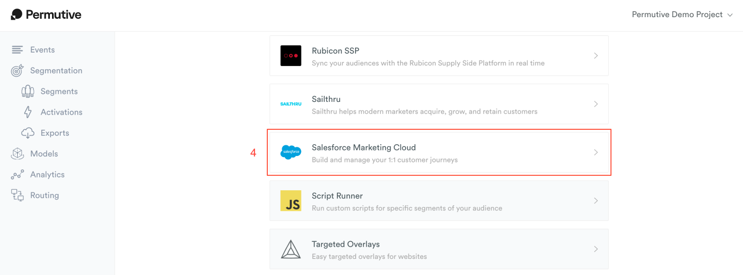Screen dimensions: 743x275
Task: Select the Models cube icon
Action: pyautogui.click(x=17, y=154)
